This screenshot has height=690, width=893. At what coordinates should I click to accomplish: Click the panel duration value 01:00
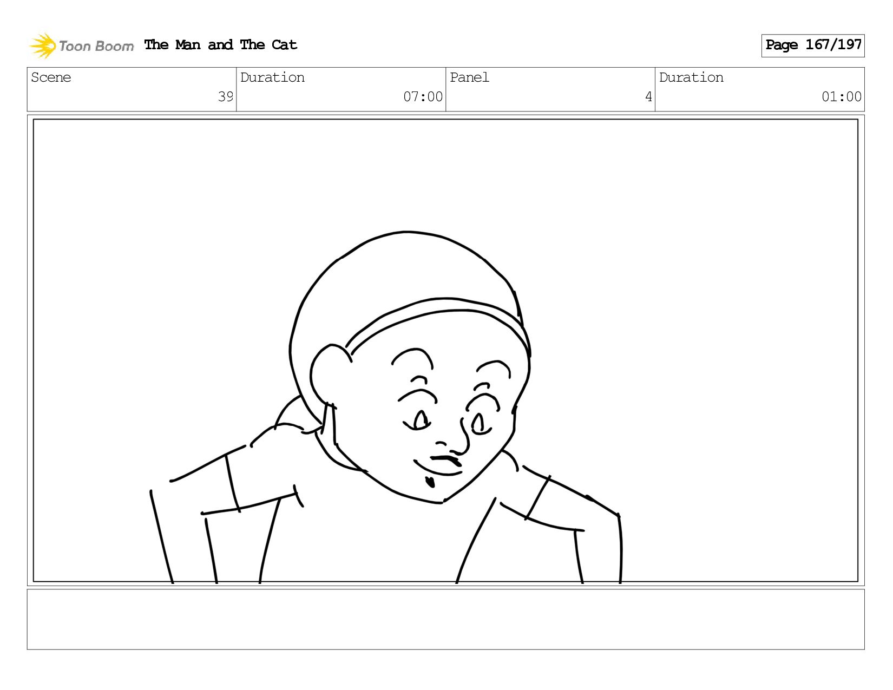point(842,97)
